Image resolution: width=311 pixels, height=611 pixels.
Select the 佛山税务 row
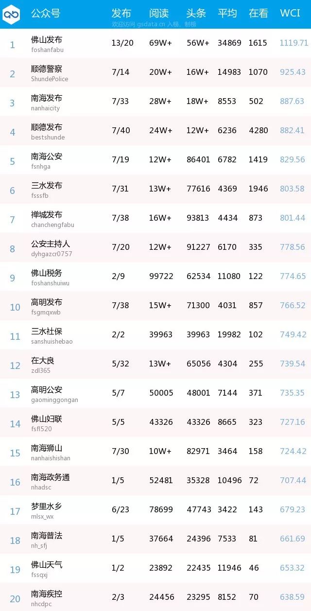tap(155, 277)
